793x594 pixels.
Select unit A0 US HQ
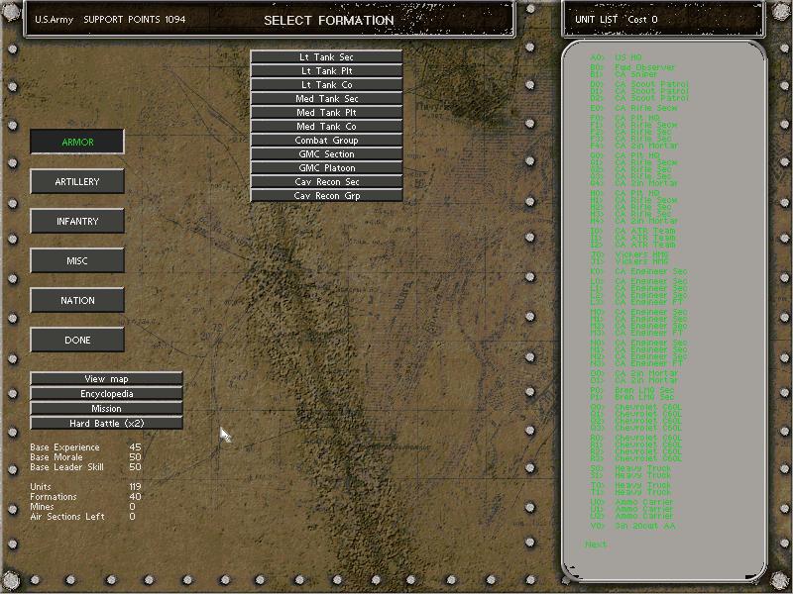coord(616,57)
